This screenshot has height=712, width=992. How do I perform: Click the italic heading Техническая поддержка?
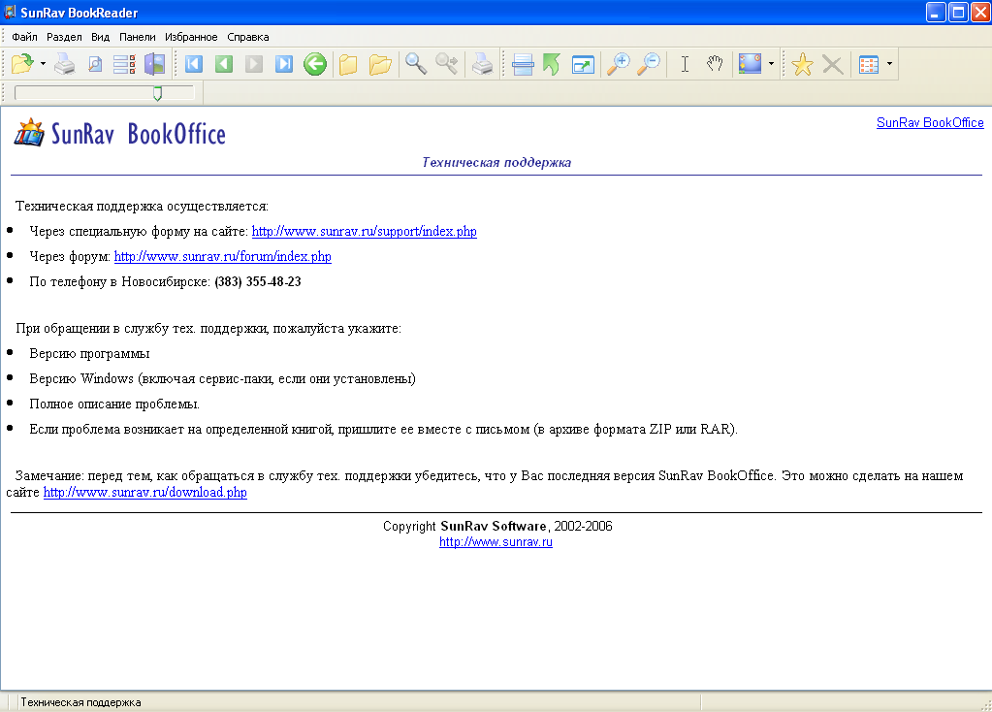click(496, 163)
